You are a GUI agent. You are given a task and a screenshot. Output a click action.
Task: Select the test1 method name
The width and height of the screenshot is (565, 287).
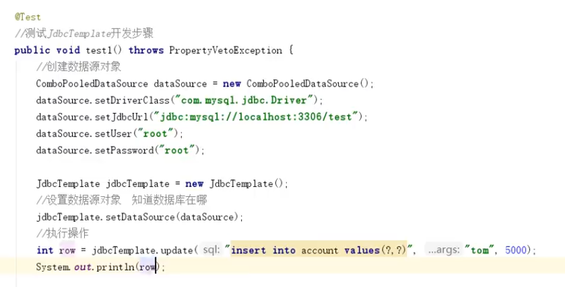coord(98,50)
